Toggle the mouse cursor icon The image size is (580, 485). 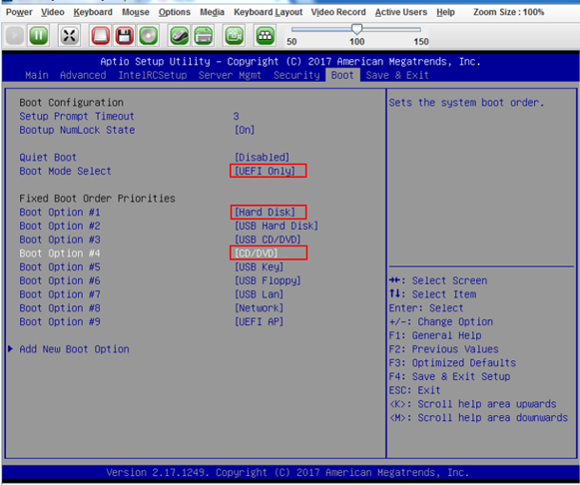coord(180,36)
